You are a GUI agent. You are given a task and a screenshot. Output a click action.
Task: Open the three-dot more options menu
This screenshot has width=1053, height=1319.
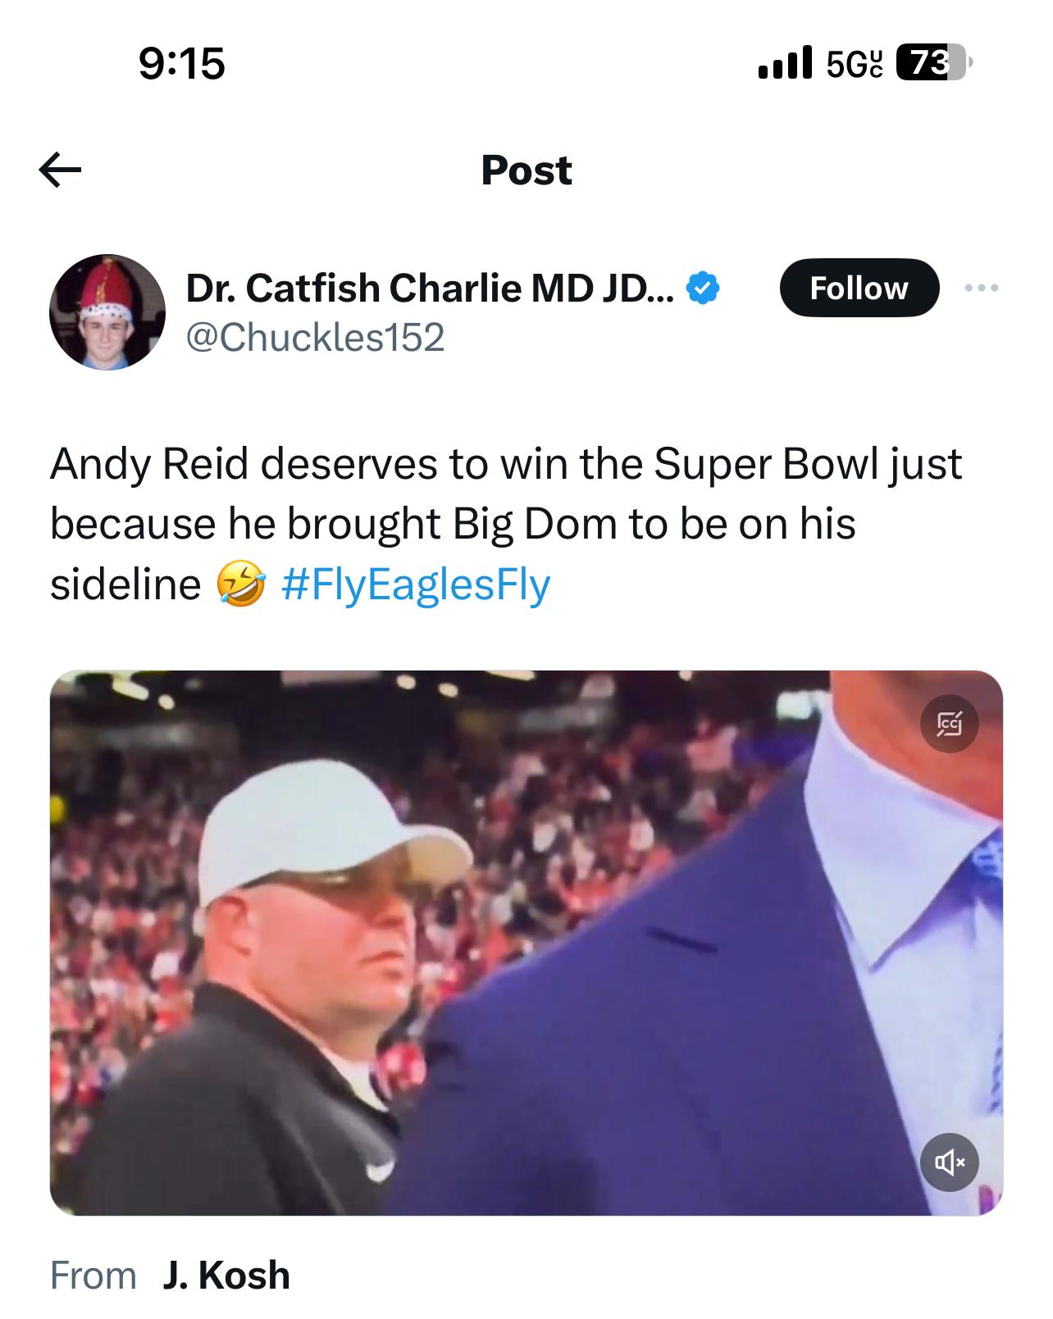(x=982, y=288)
